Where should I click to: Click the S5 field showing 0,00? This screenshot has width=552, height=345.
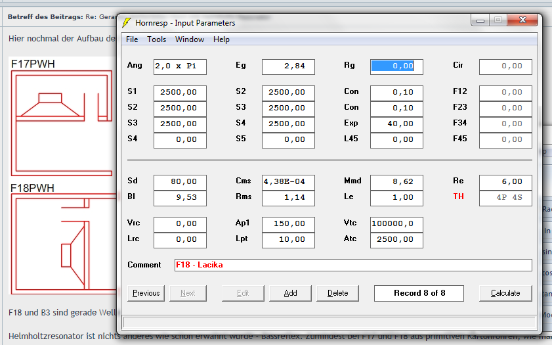click(288, 140)
